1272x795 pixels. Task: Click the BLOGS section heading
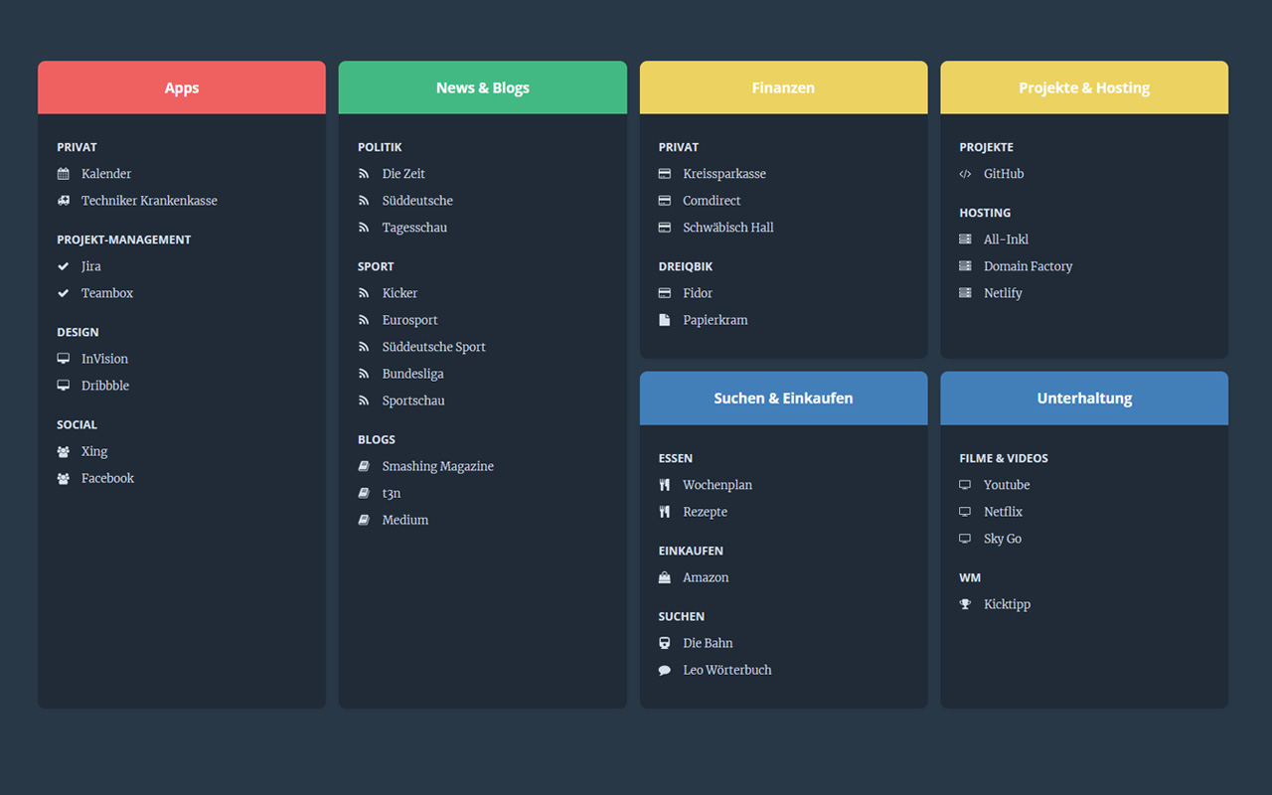click(377, 439)
